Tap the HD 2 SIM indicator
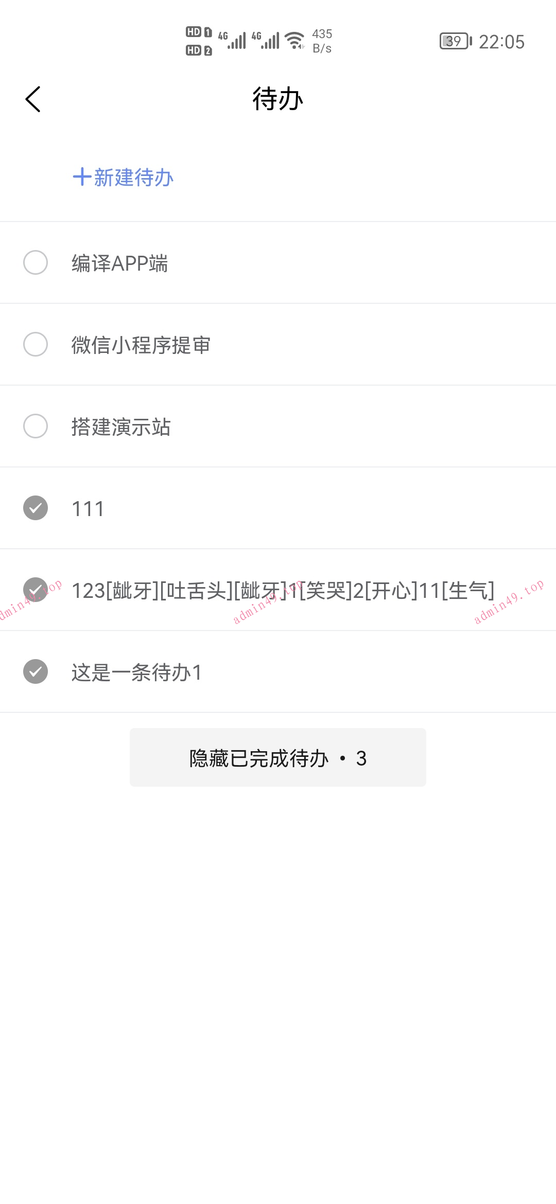 tap(199, 50)
